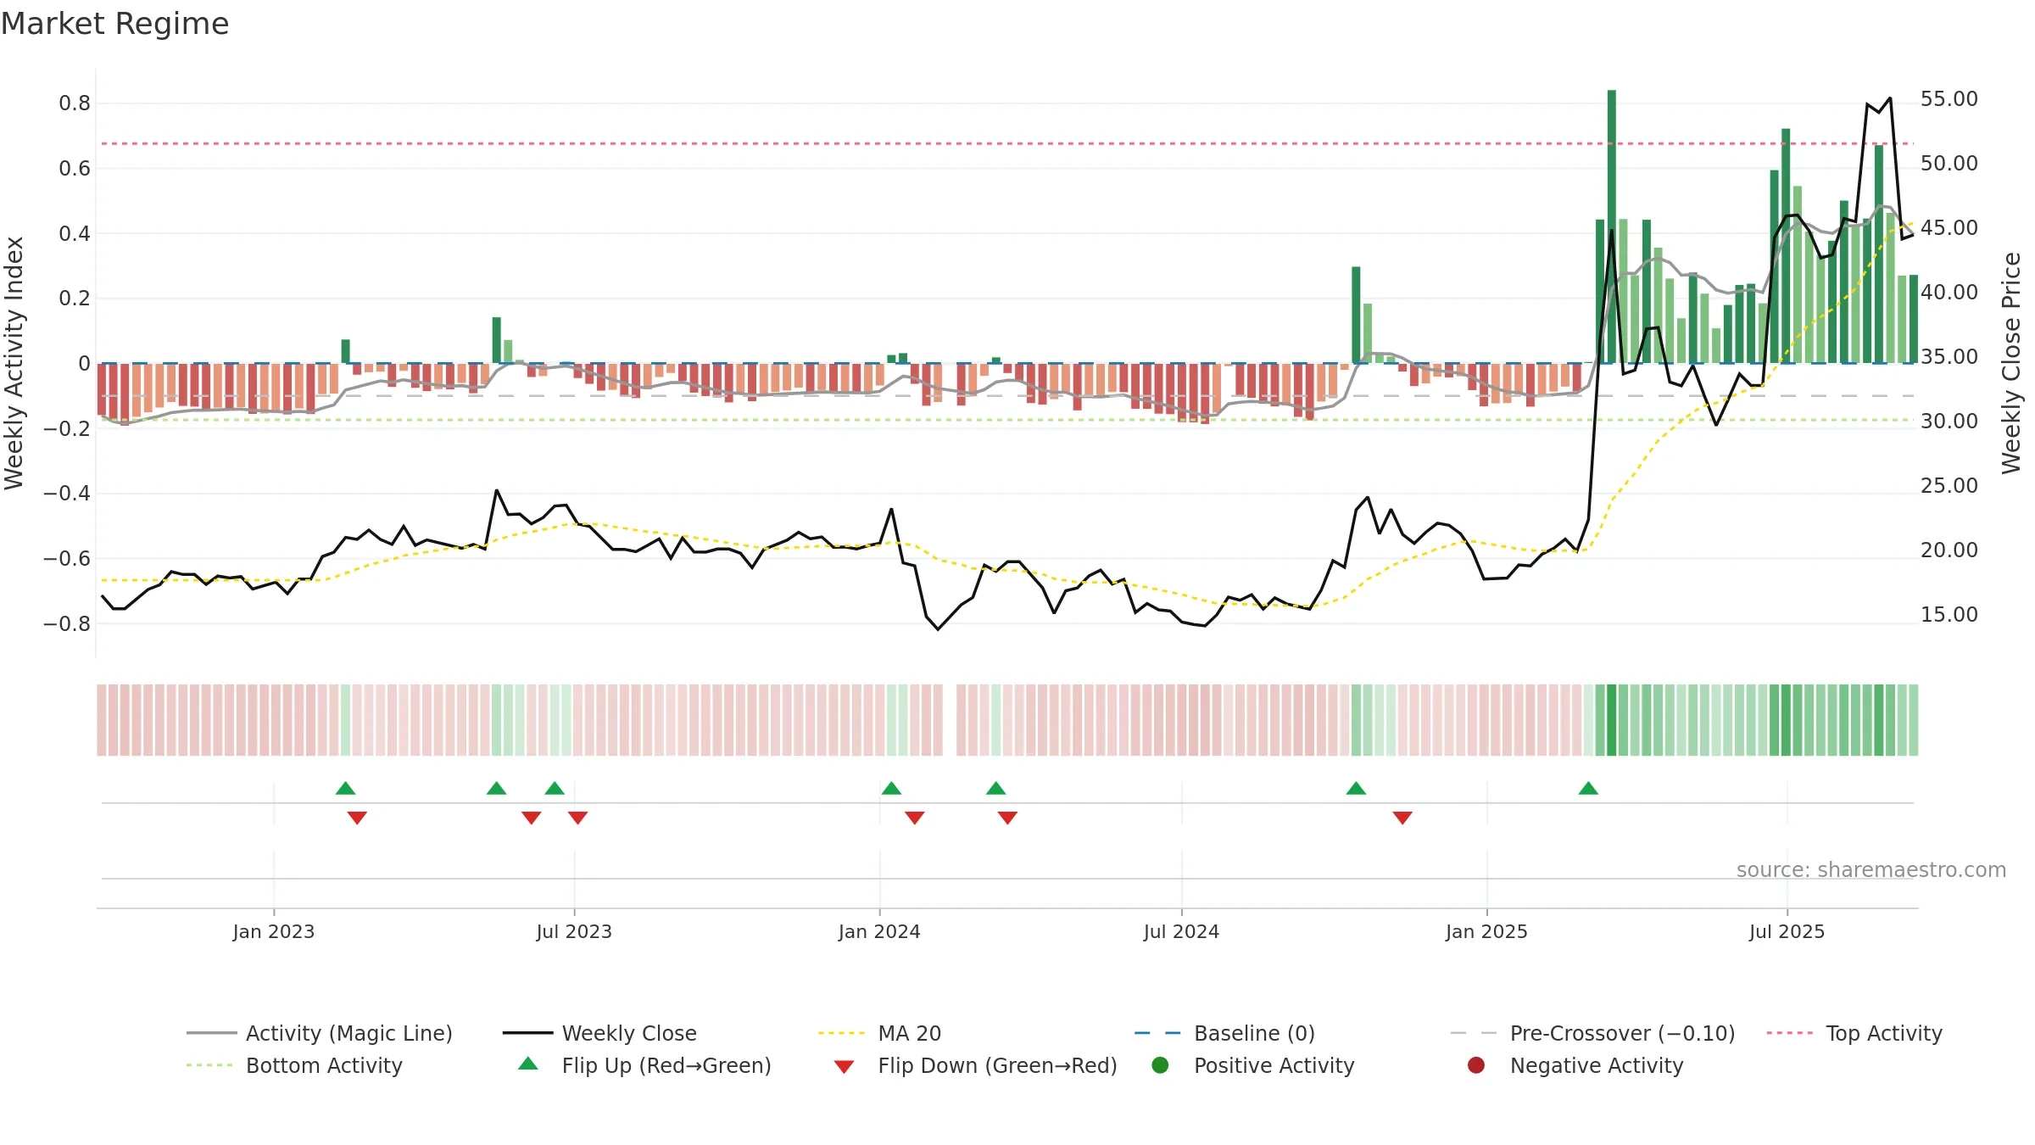Select the first Flip Up marker in early 2023
The image size is (2035, 1145).
pos(345,788)
